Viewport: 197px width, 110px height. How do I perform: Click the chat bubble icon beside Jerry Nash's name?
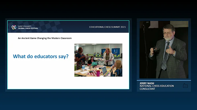pos(185,86)
